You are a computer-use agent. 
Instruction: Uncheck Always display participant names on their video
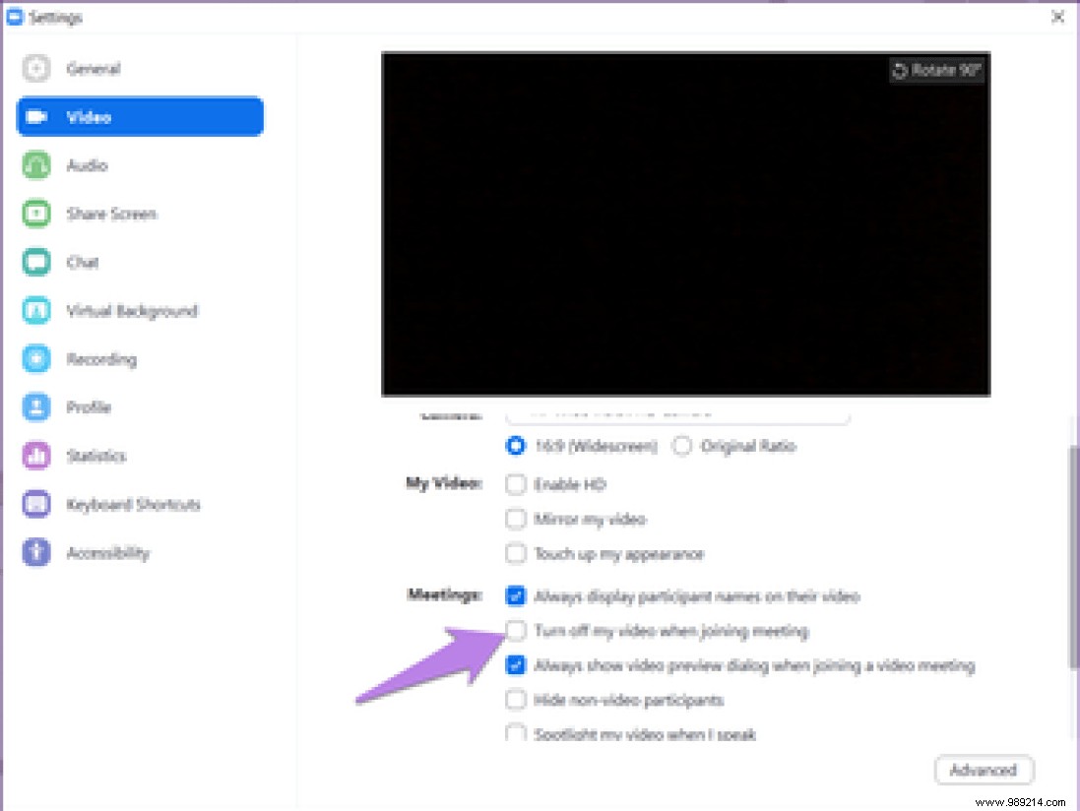point(516,596)
